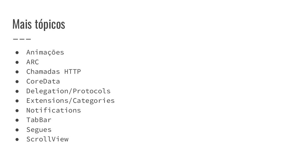The image size is (281, 158).
Task: Click the 'Chamadas HTTP' list entry
Action: (54, 72)
